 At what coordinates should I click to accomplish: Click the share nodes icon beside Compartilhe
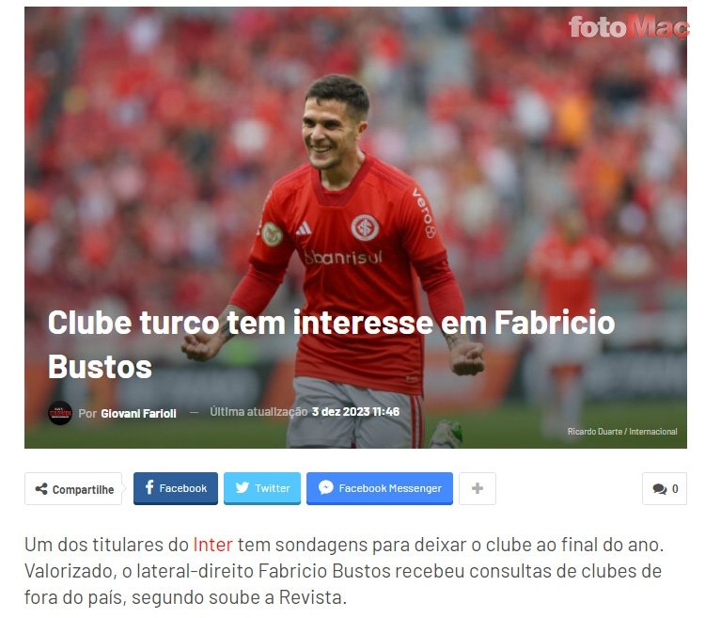pyautogui.click(x=41, y=489)
